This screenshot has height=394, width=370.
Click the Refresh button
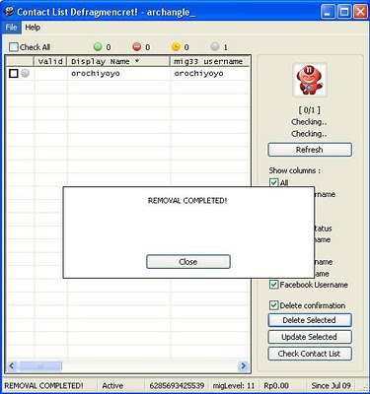coord(310,150)
